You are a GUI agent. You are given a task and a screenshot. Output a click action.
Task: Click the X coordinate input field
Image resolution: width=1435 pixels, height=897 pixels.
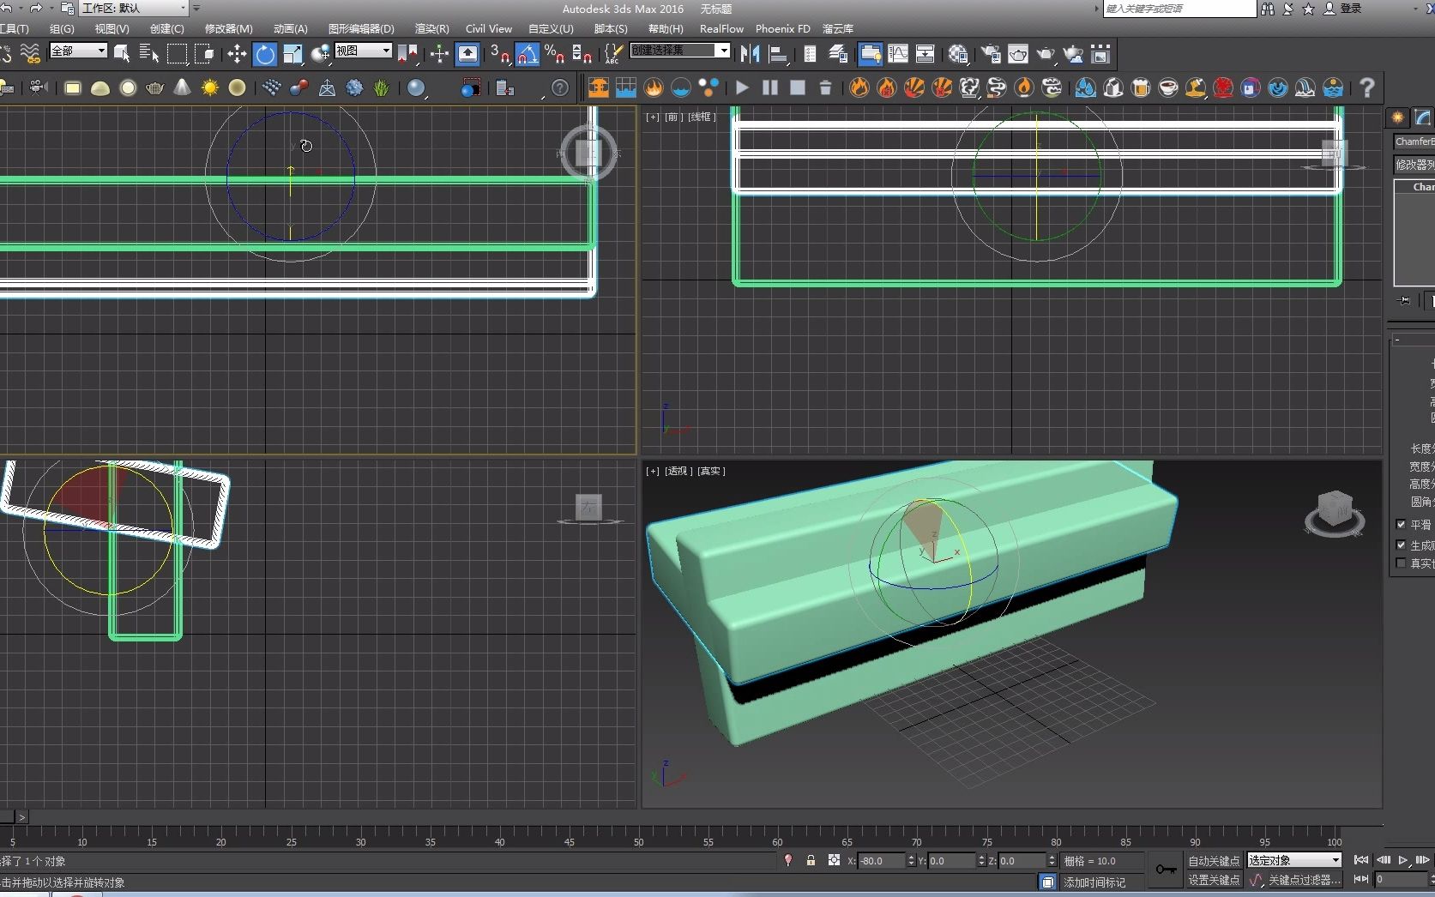(881, 860)
